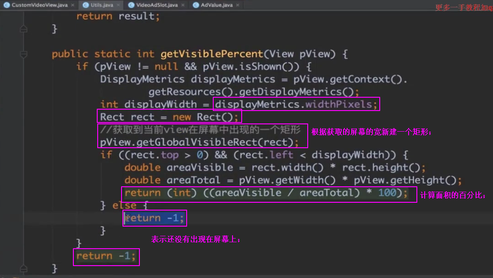493x278 pixels.
Task: Click the highlighted return -1 in else block
Action: coord(155,218)
